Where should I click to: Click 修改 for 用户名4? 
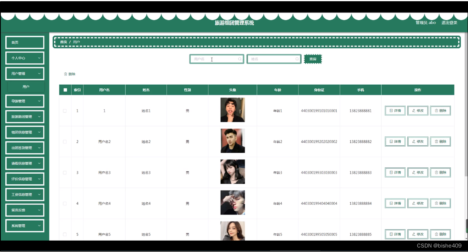[418, 204]
